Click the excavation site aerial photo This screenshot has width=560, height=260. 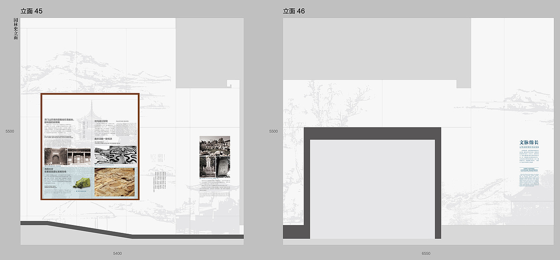[x=115, y=181]
